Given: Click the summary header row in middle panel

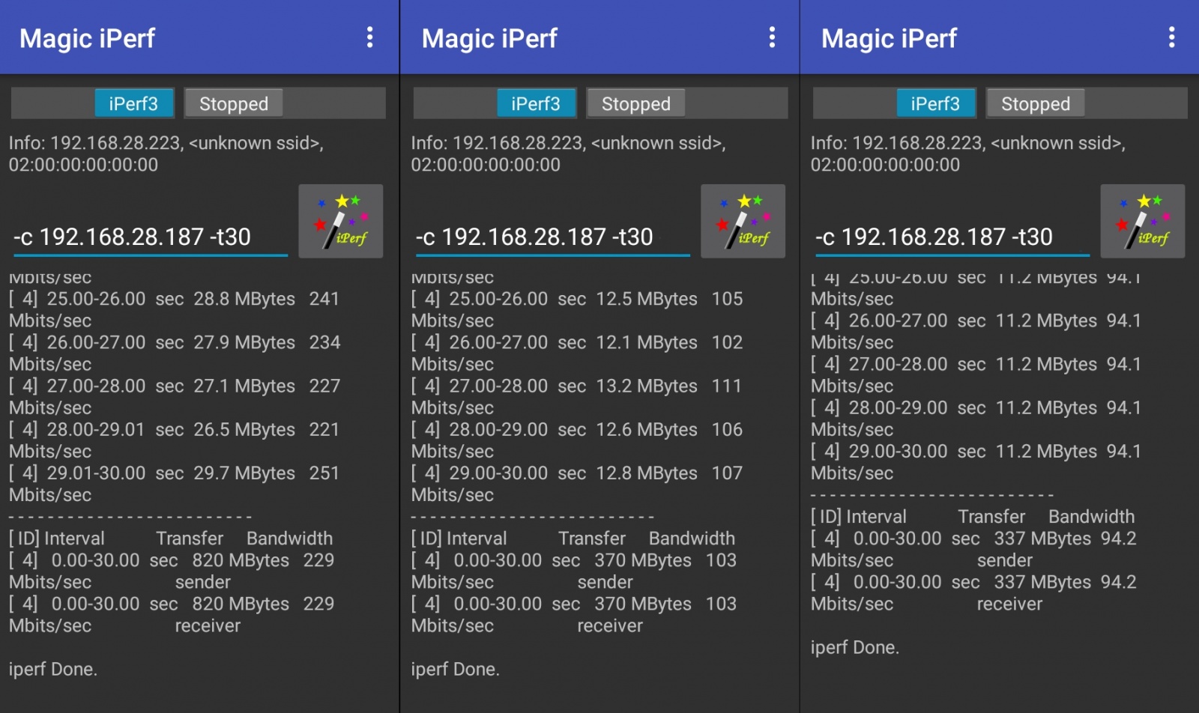Looking at the screenshot, I should (x=573, y=538).
